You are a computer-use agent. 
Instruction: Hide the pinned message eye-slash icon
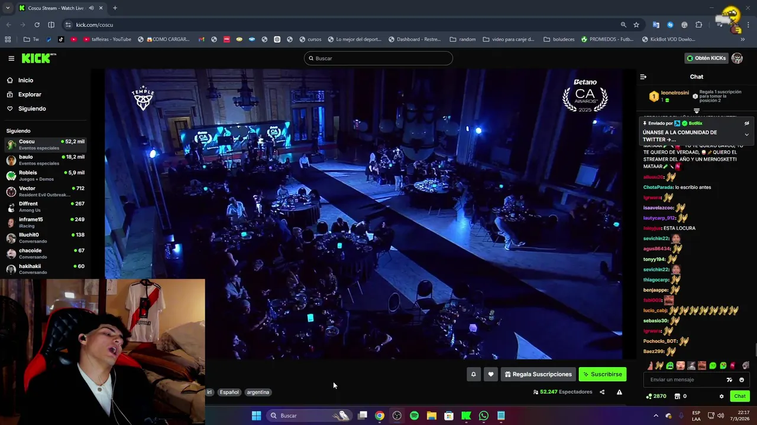746,123
